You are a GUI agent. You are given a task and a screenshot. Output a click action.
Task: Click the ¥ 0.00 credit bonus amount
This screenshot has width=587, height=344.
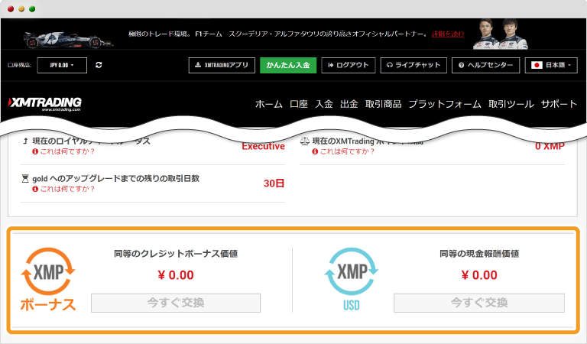tap(176, 275)
